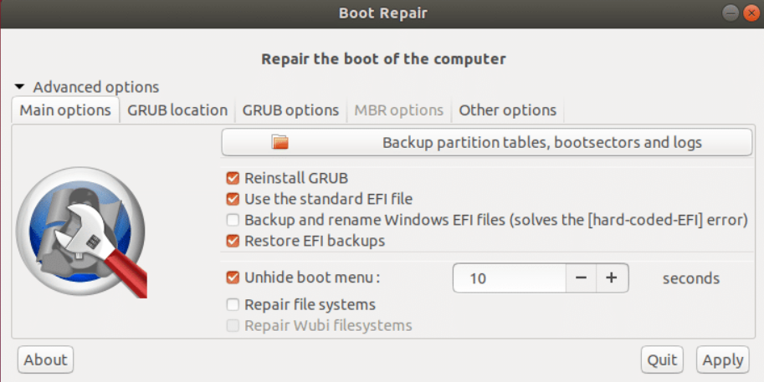Image resolution: width=764 pixels, height=382 pixels.
Task: Open the Other options tab
Action: 508,110
